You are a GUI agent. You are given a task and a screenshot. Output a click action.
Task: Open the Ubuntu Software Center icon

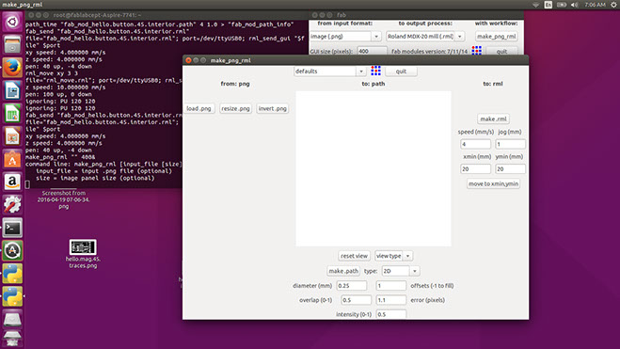point(12,159)
